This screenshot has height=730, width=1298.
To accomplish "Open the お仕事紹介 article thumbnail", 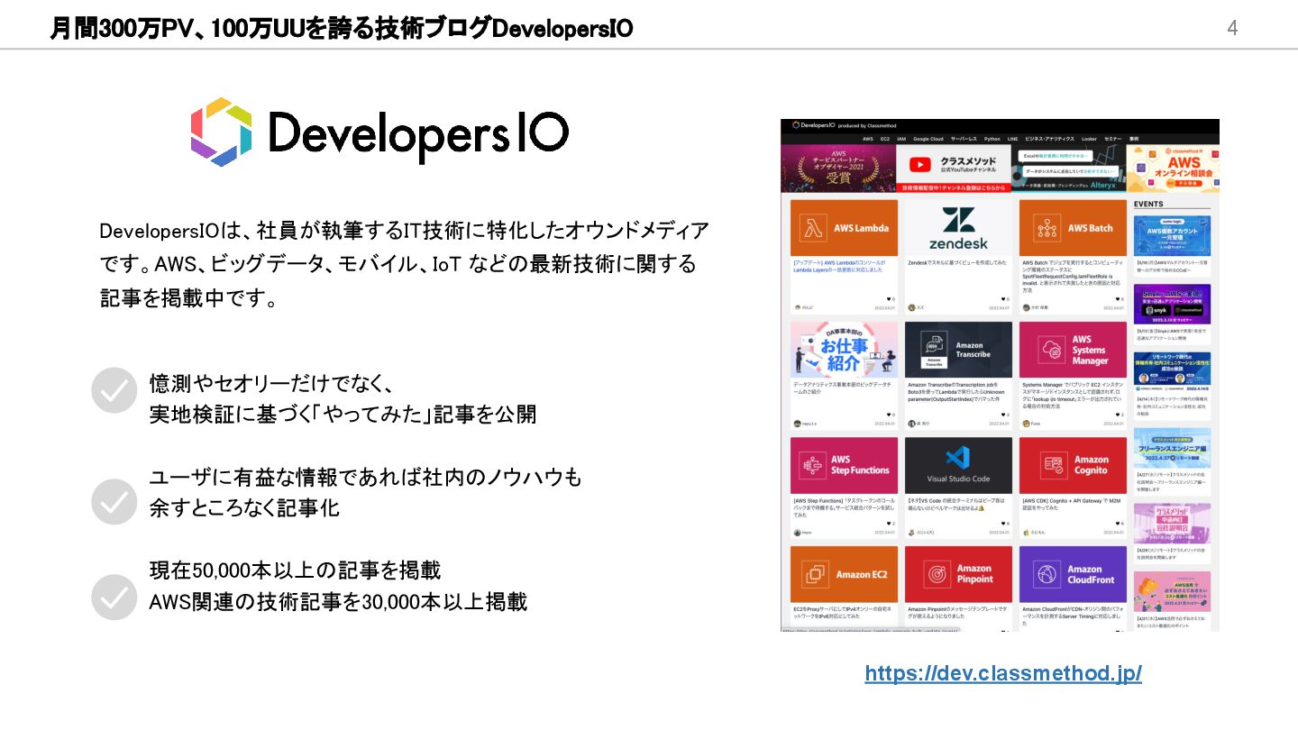I will [x=844, y=350].
